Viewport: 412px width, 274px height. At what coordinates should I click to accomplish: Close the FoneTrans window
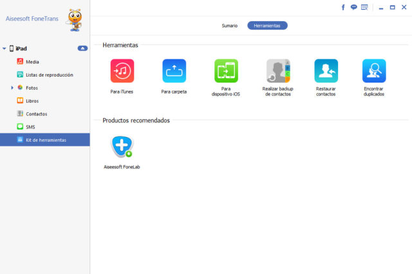[404, 7]
